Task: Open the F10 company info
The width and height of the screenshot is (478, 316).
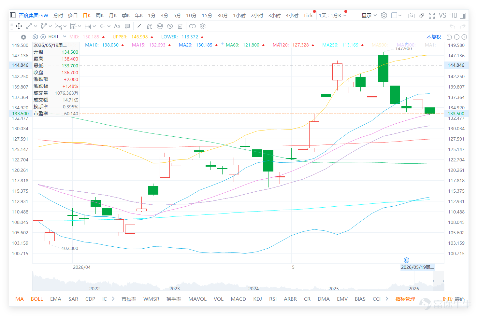Action: 453,15
